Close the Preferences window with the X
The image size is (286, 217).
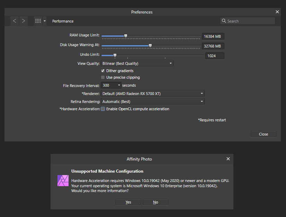[277, 12]
